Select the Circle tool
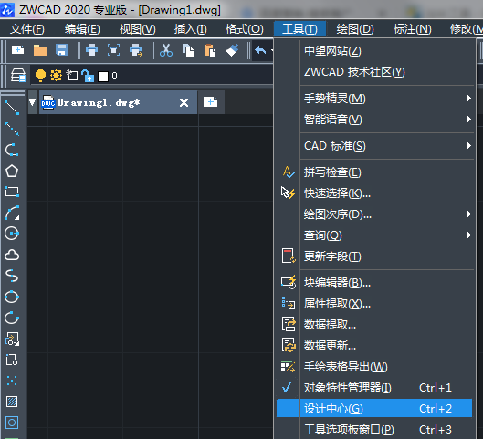The height and width of the screenshot is (439, 483). tap(12, 234)
